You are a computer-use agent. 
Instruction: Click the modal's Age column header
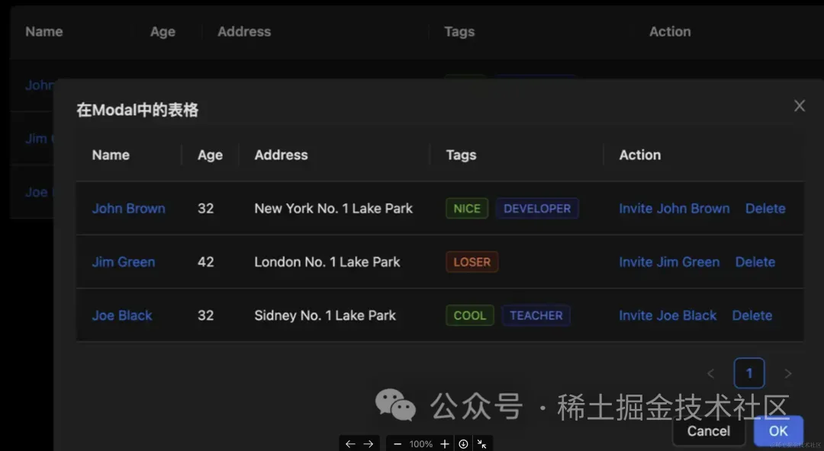(211, 155)
